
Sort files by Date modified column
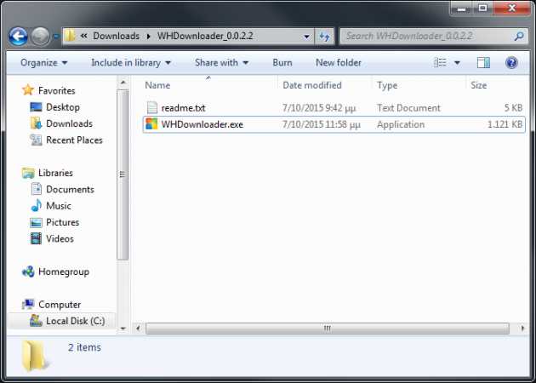[311, 85]
